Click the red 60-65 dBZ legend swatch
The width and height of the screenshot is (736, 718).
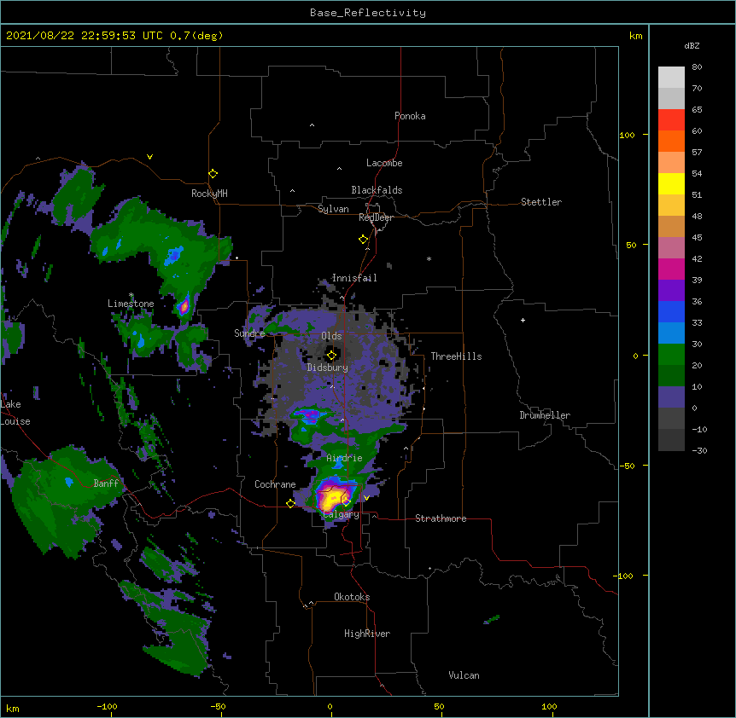click(x=671, y=120)
